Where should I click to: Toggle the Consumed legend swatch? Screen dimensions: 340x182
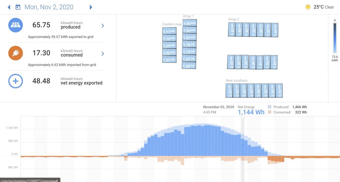pyautogui.click(x=270, y=112)
